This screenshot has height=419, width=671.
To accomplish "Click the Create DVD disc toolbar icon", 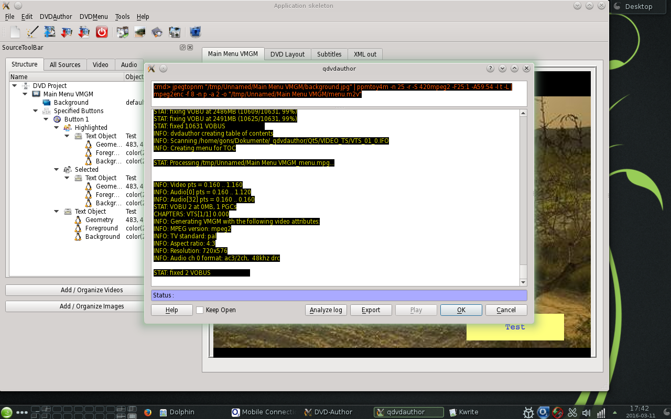I will pos(122,32).
